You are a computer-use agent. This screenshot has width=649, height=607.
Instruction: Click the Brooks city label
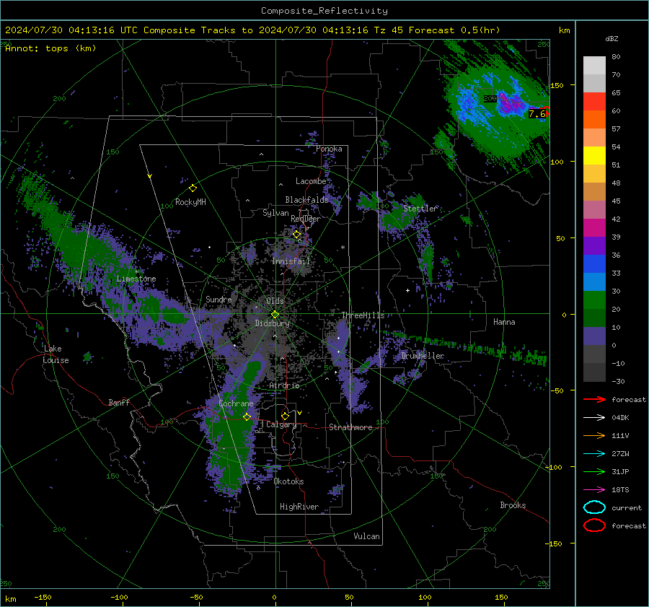click(x=513, y=505)
